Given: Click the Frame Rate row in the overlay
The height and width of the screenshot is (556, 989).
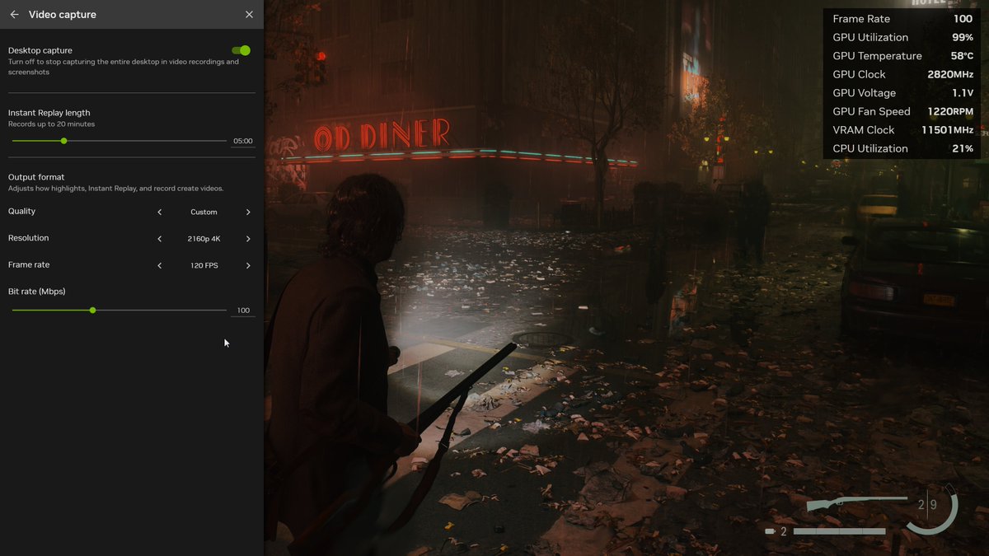Looking at the screenshot, I should 902,19.
